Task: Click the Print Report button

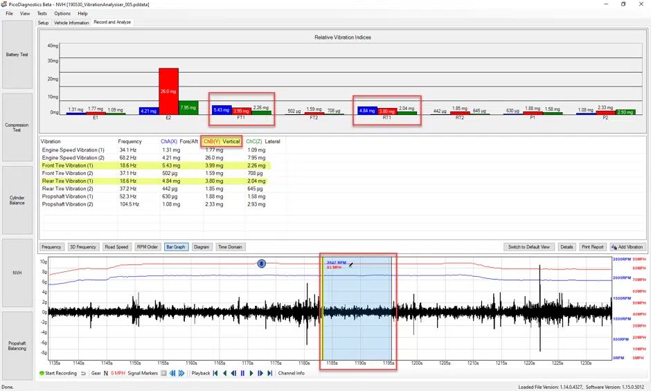Action: 592,247
